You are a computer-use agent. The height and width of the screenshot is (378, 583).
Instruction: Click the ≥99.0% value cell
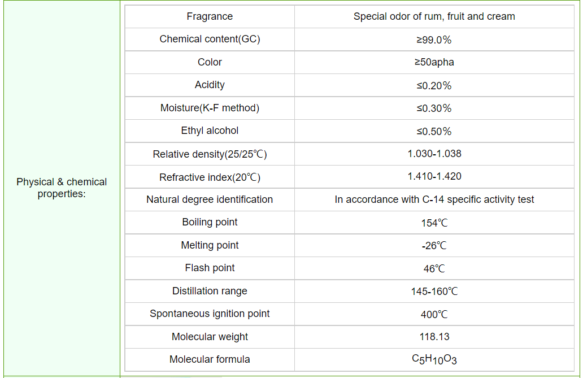(x=434, y=40)
